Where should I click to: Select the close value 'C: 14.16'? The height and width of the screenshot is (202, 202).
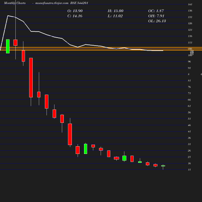pyautogui.click(x=75, y=16)
